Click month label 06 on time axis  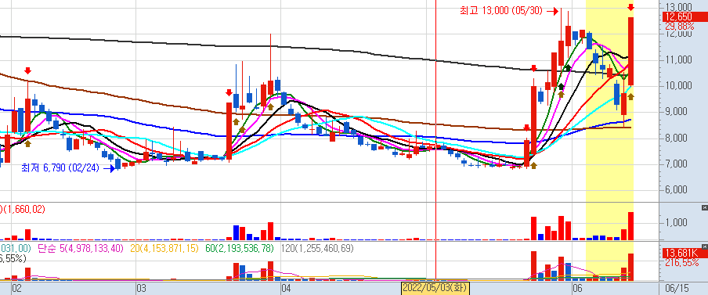pos(576,288)
